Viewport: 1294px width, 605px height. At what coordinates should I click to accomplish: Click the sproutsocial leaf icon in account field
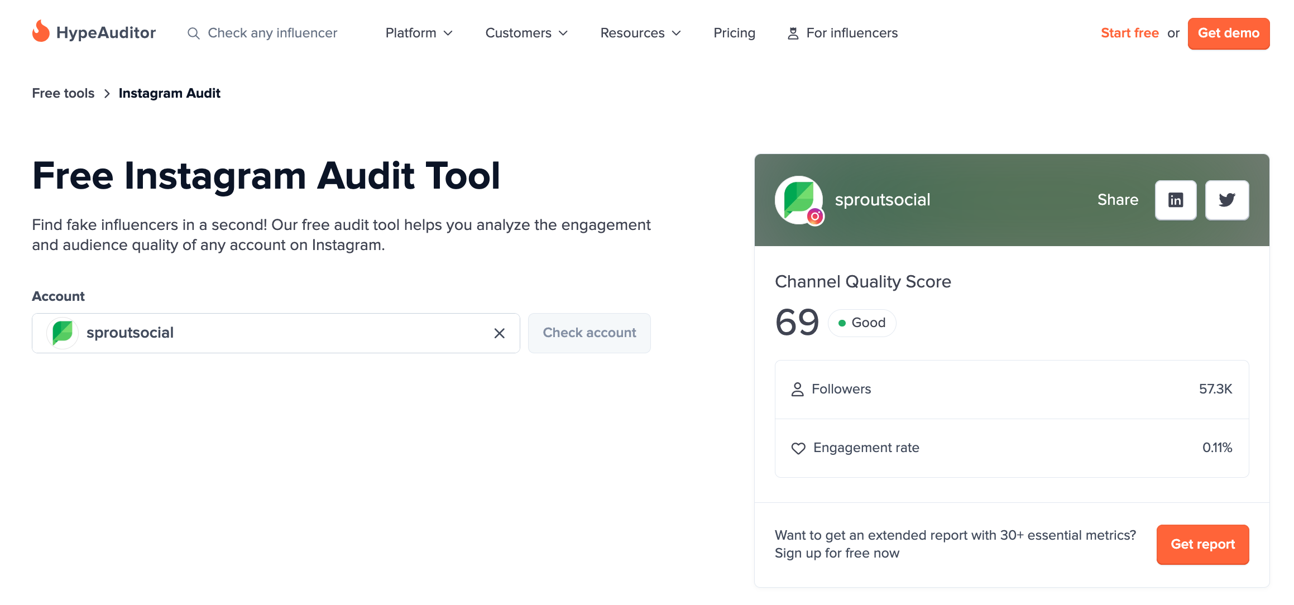[x=63, y=333]
